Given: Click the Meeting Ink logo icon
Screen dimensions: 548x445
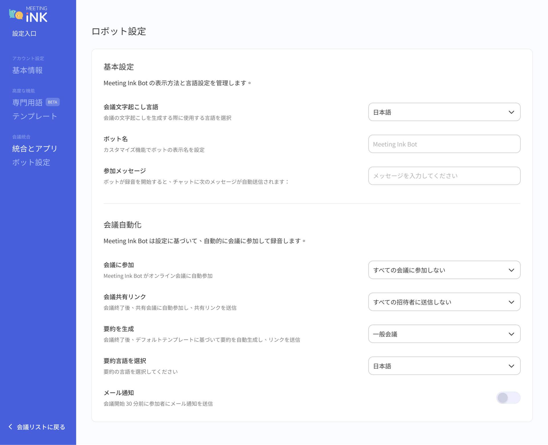Looking at the screenshot, I should [x=28, y=14].
